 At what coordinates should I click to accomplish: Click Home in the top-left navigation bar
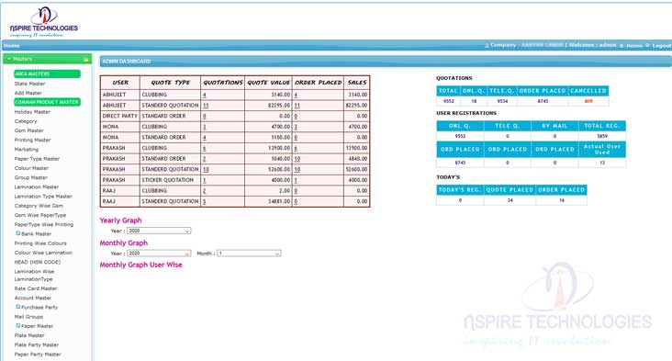(x=12, y=45)
